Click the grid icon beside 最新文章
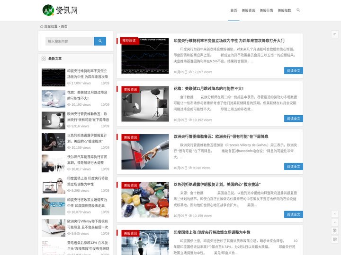Screen dimensions: 341x255 click(x=44, y=59)
